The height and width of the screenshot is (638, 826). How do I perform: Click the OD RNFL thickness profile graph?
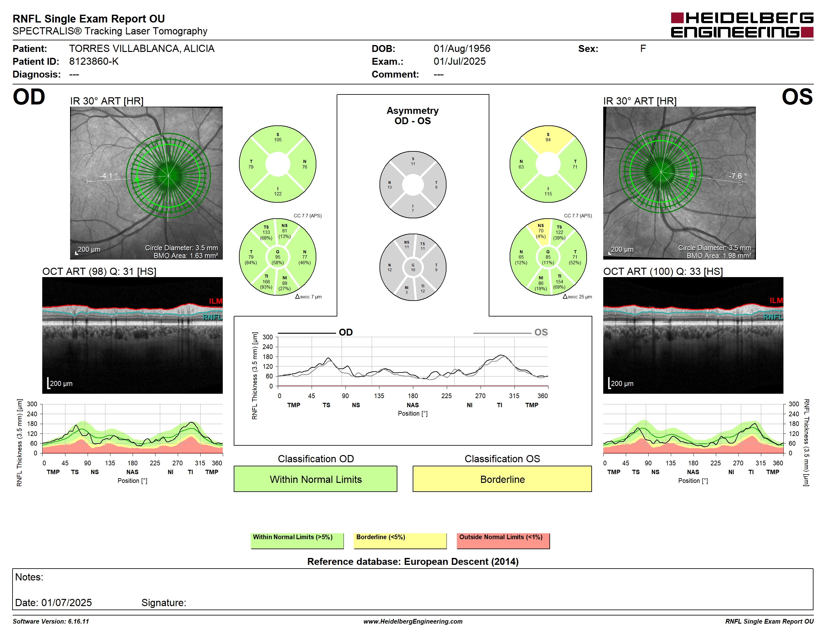132,428
